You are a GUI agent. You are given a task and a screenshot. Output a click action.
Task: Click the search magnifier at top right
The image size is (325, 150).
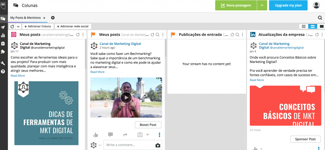click(x=320, y=18)
